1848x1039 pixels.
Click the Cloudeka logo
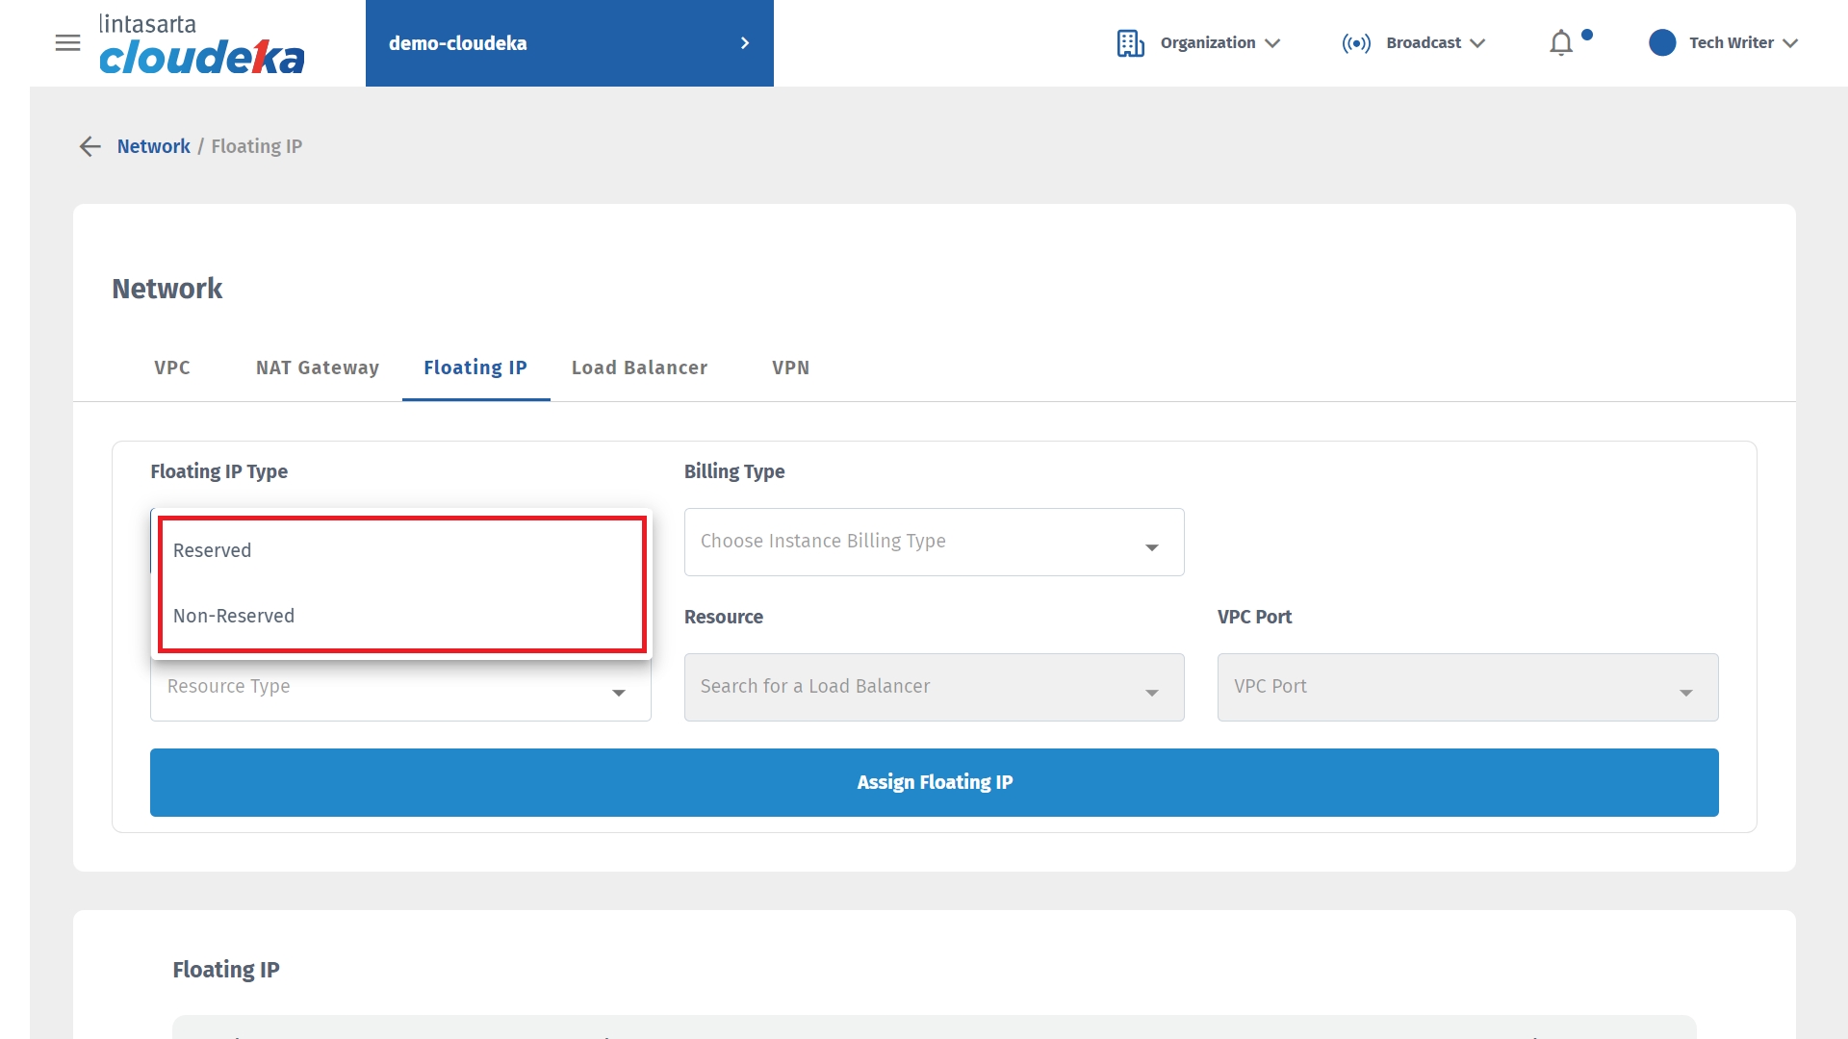pyautogui.click(x=201, y=45)
